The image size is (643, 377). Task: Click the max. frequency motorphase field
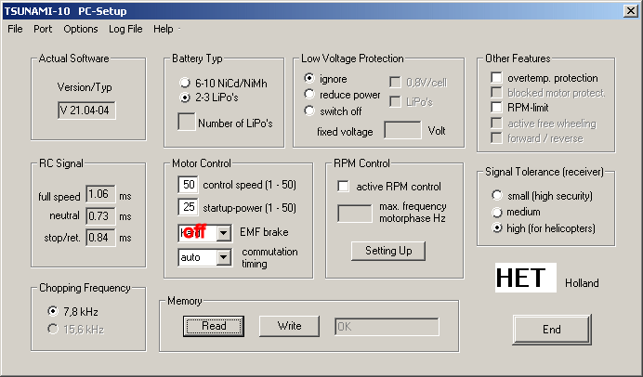click(355, 214)
